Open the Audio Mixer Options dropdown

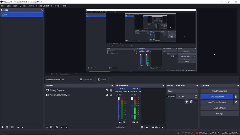tap(158, 127)
